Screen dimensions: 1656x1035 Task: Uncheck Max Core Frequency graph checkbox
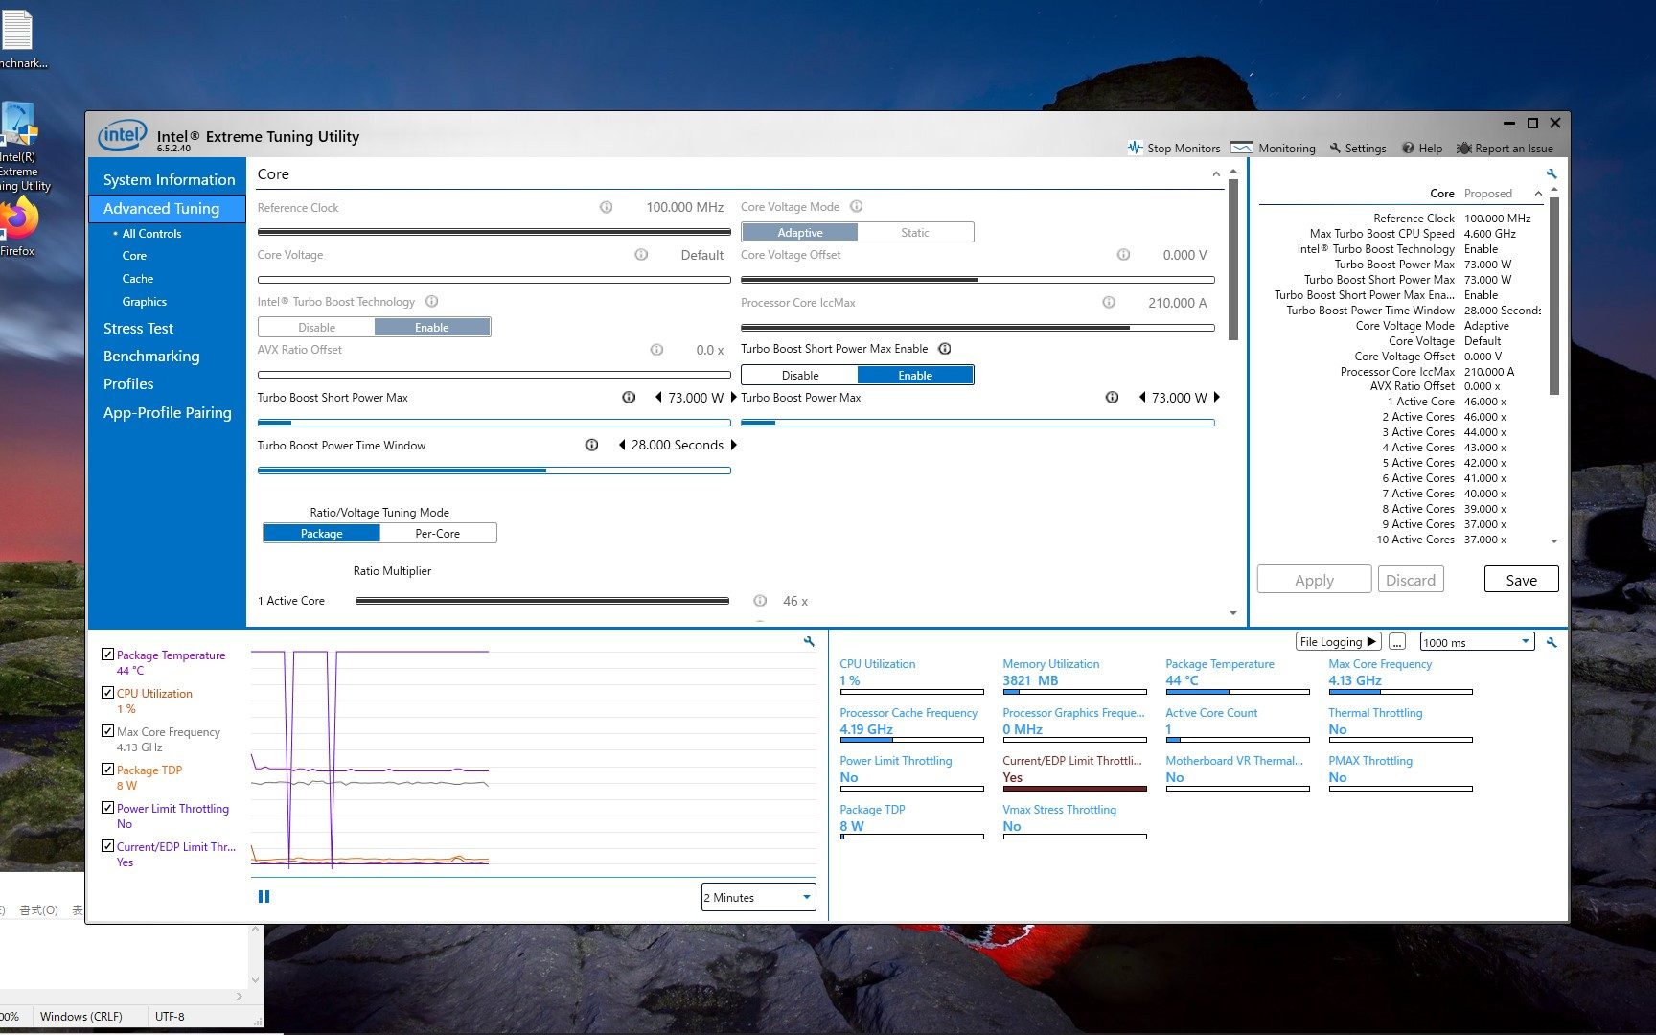coord(107,730)
